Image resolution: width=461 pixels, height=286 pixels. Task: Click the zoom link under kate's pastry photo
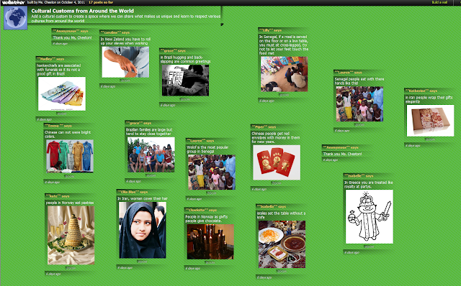point(71,267)
